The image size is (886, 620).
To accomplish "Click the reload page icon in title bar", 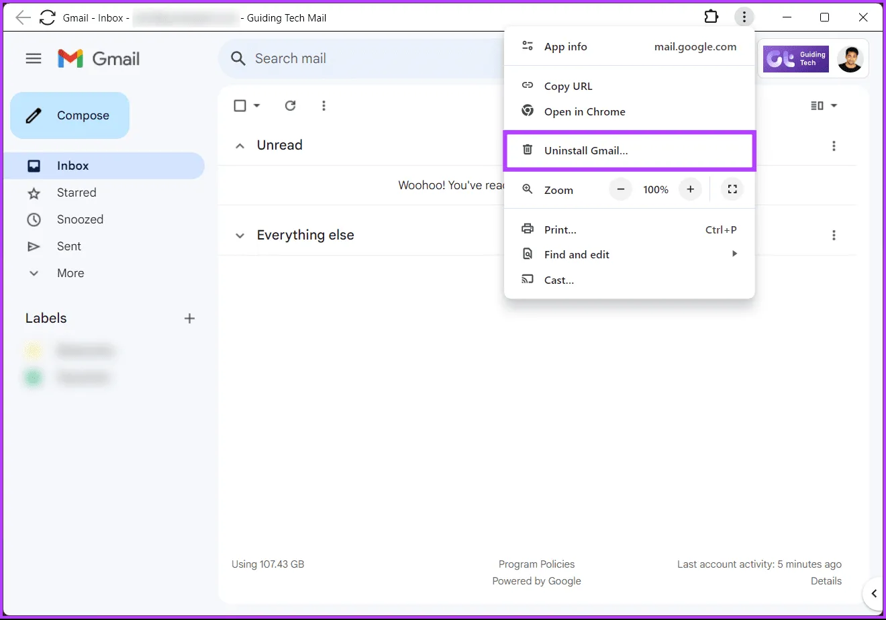I will 48,17.
